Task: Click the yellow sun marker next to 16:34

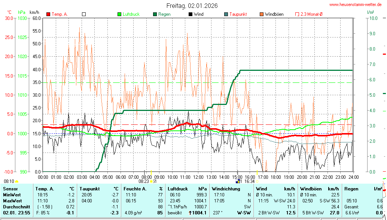Action: (257, 181)
